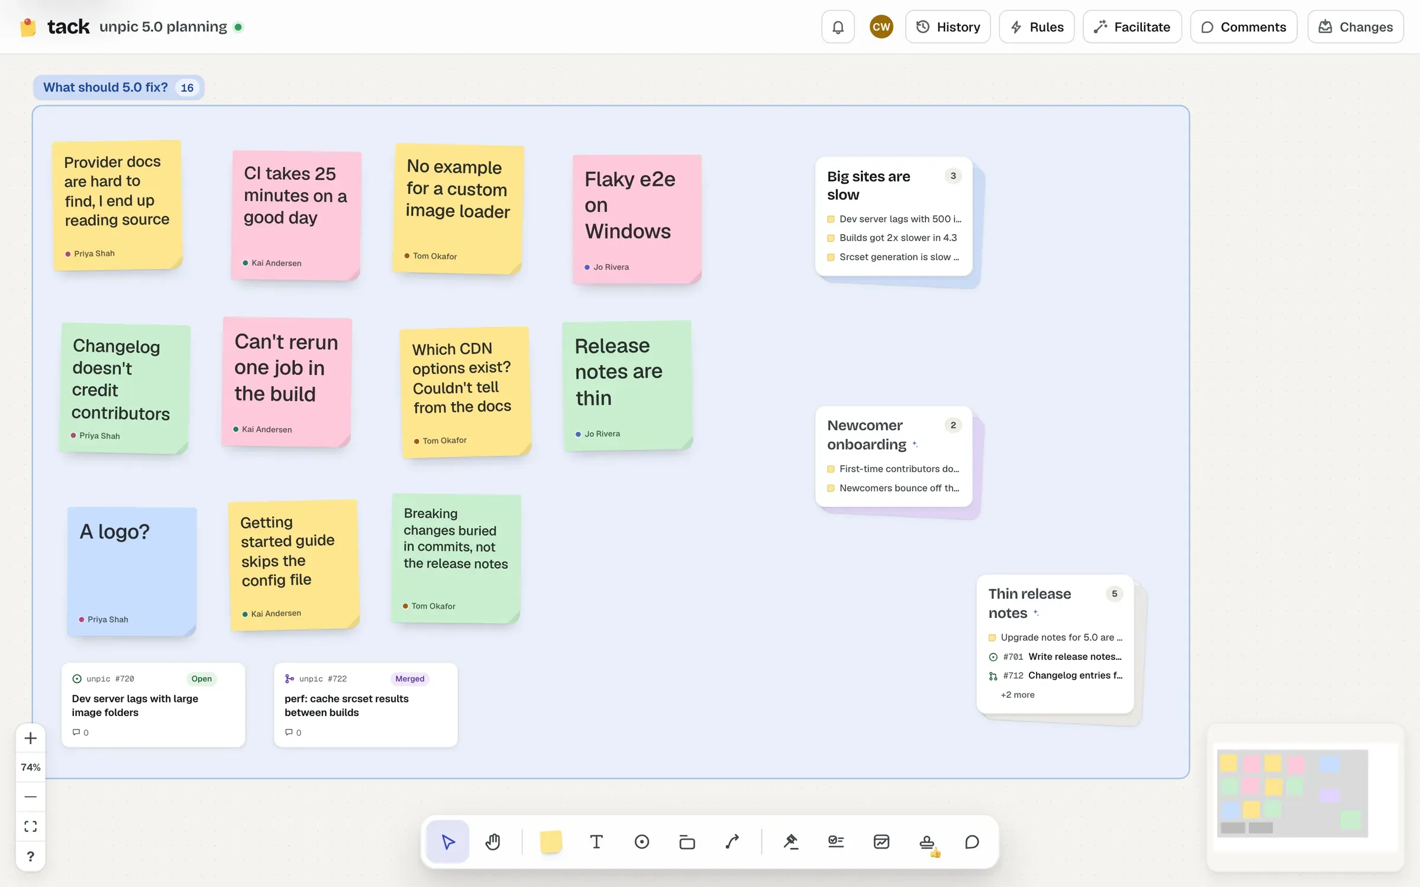This screenshot has width=1420, height=887.
Task: Open '#701 Write release notes' item
Action: pyautogui.click(x=1055, y=656)
